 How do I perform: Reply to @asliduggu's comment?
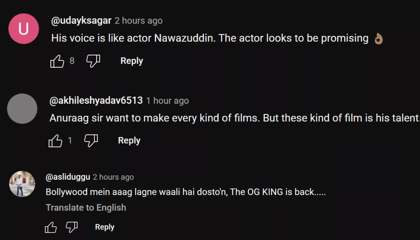[105, 227]
